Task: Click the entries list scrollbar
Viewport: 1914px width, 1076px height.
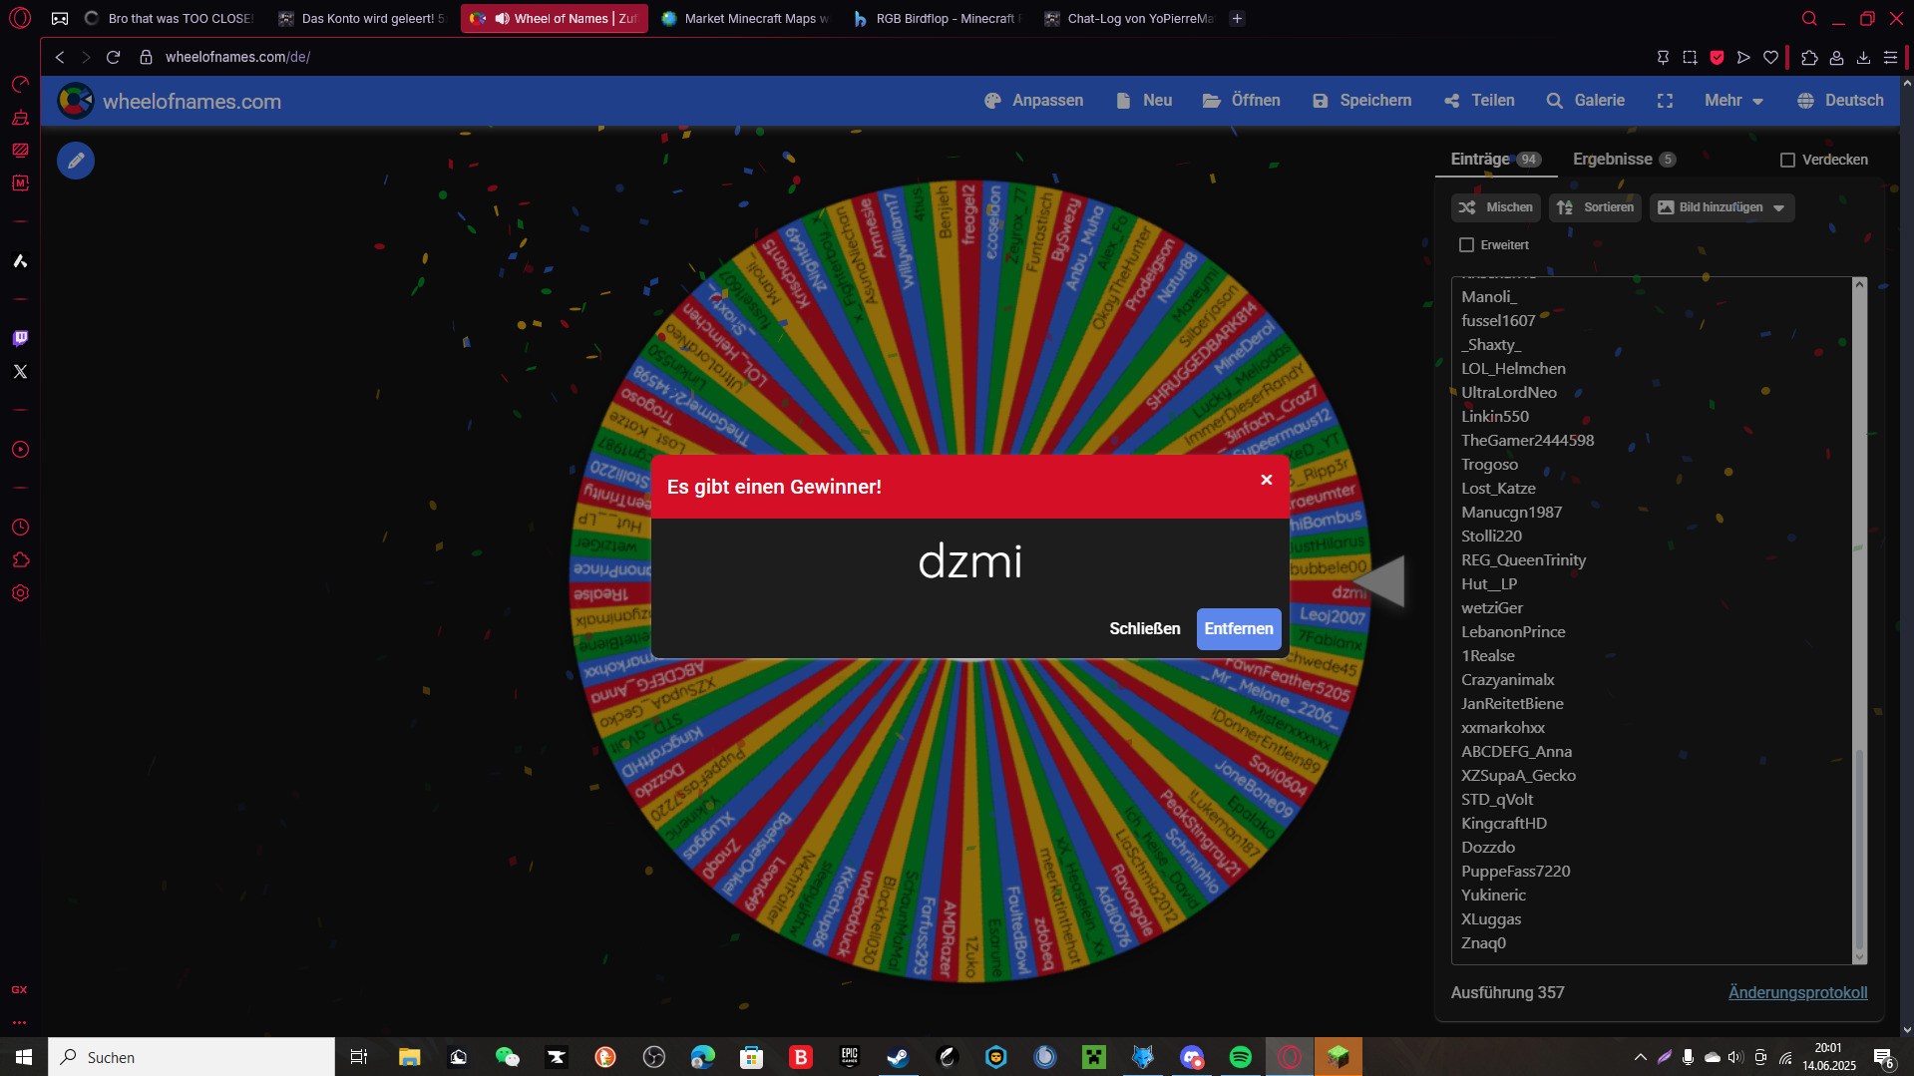Action: coord(1858,620)
